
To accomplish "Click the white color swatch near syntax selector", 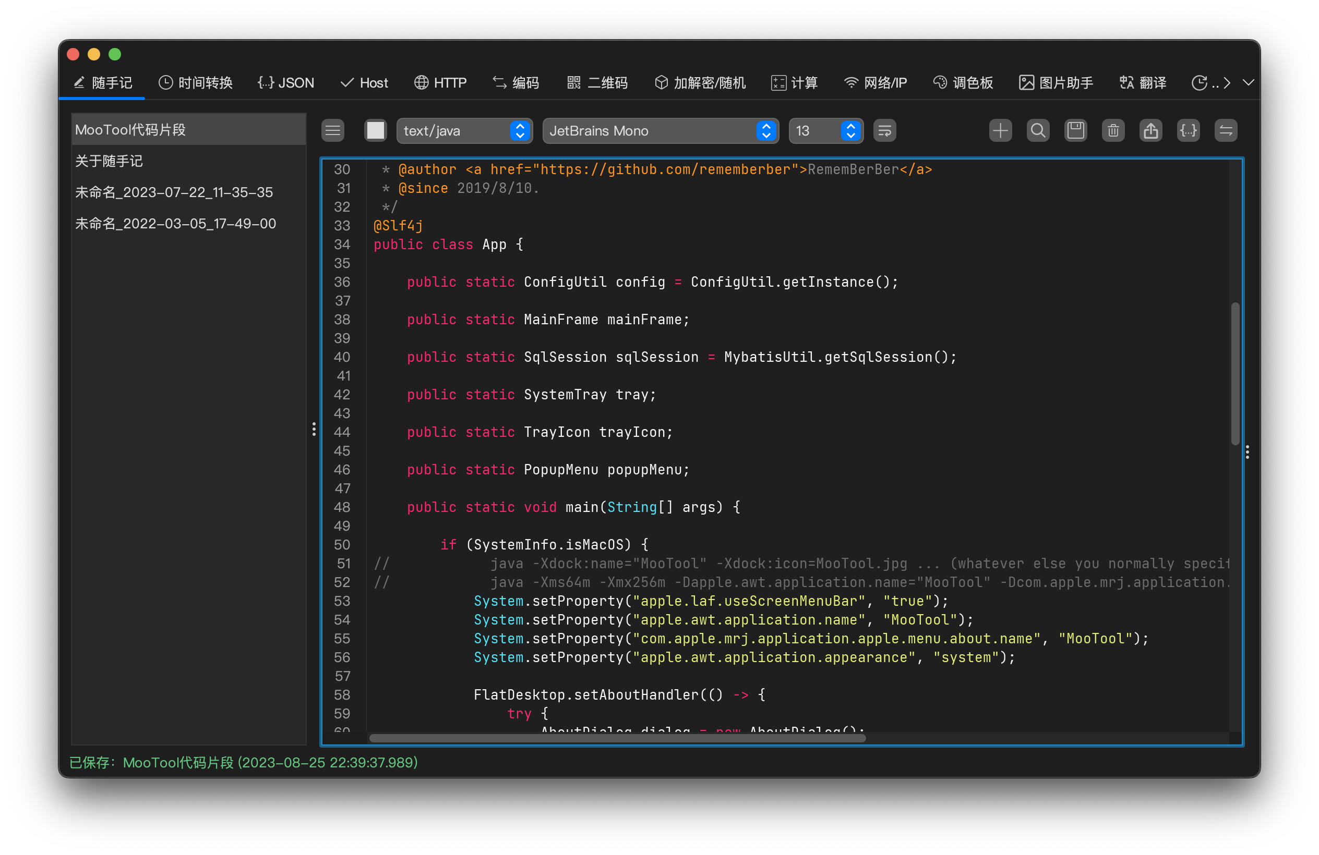I will point(375,131).
